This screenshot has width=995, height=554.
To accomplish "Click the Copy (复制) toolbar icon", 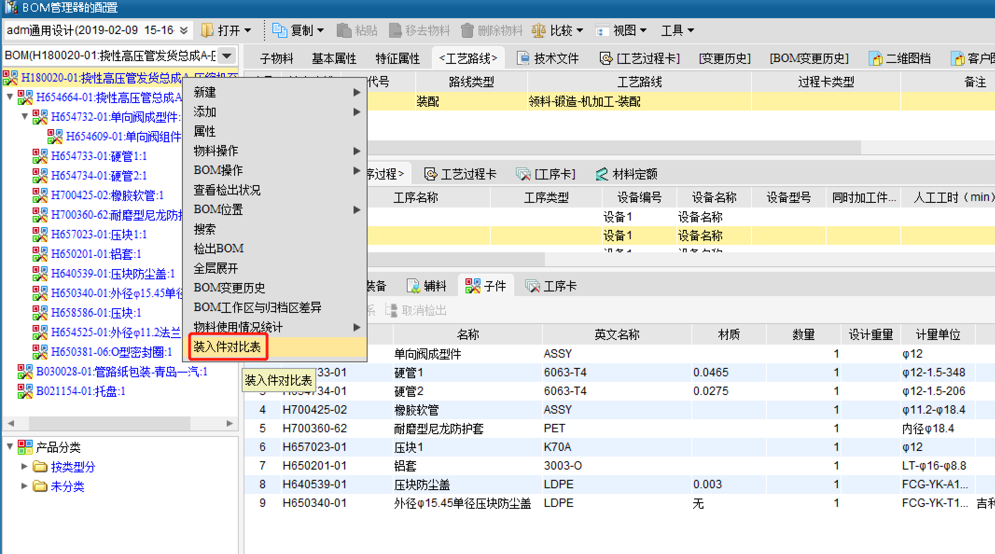I will click(x=279, y=30).
